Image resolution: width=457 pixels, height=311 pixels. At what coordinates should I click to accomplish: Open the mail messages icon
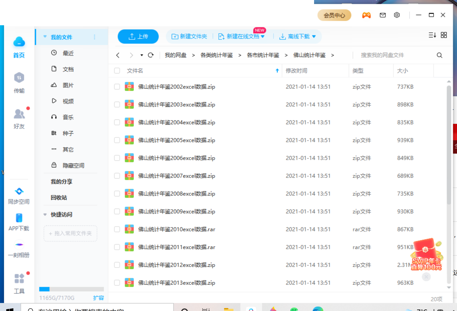(x=383, y=15)
